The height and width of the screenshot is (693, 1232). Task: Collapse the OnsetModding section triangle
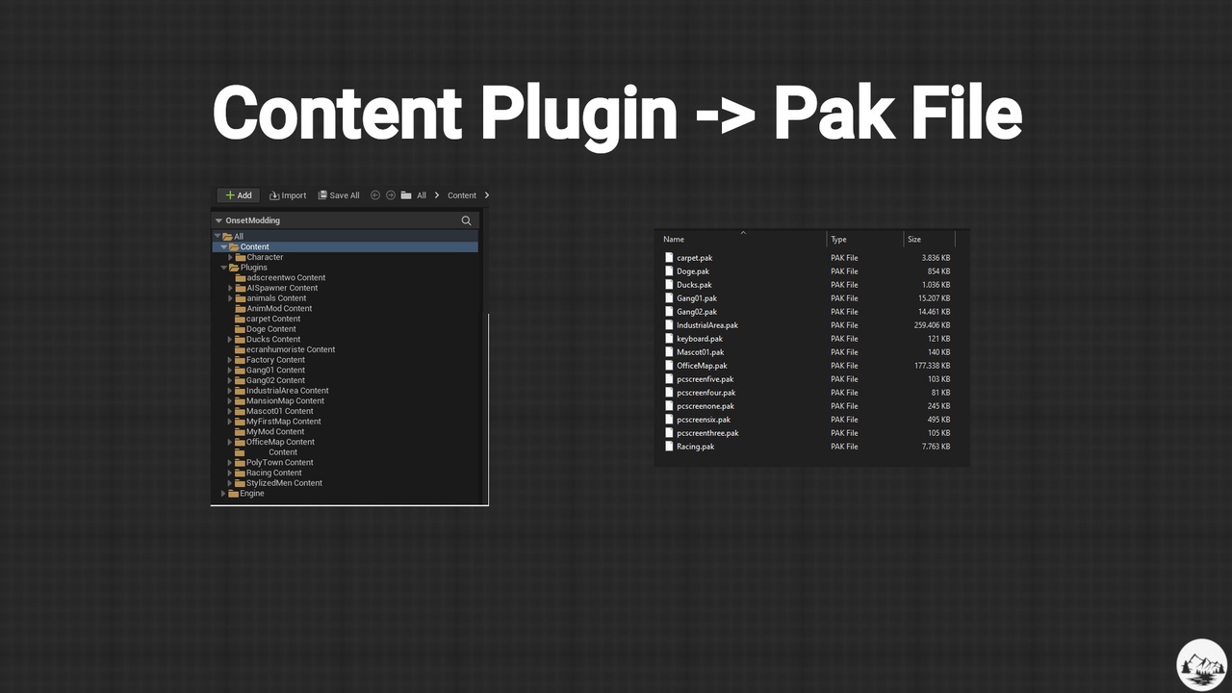[x=218, y=220]
